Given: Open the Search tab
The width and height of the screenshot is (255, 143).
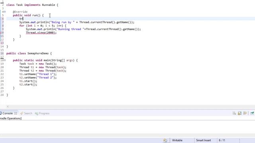Looking at the screenshot, I should coord(28,113).
